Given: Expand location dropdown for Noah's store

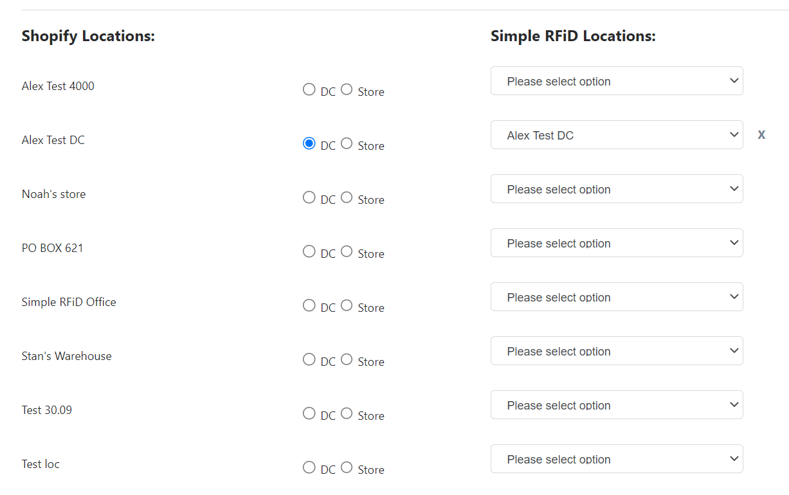Looking at the screenshot, I should coord(617,189).
